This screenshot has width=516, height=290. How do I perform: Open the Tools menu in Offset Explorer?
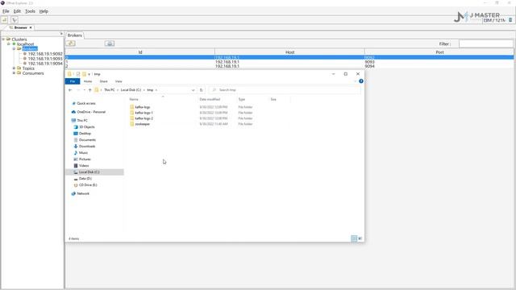point(30,11)
